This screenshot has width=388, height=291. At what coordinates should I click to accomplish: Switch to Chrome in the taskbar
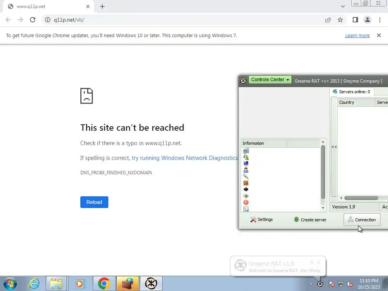tap(104, 283)
